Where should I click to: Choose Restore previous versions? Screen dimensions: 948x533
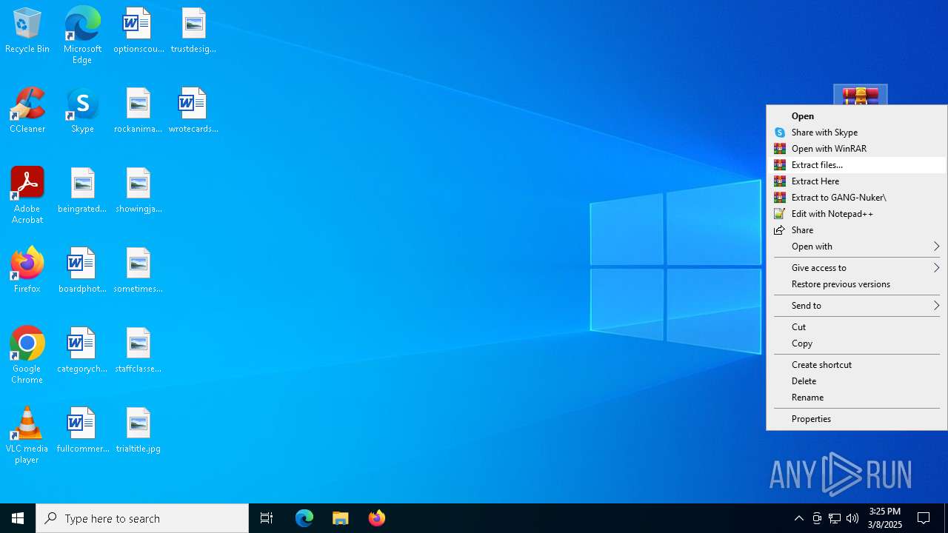click(x=857, y=284)
